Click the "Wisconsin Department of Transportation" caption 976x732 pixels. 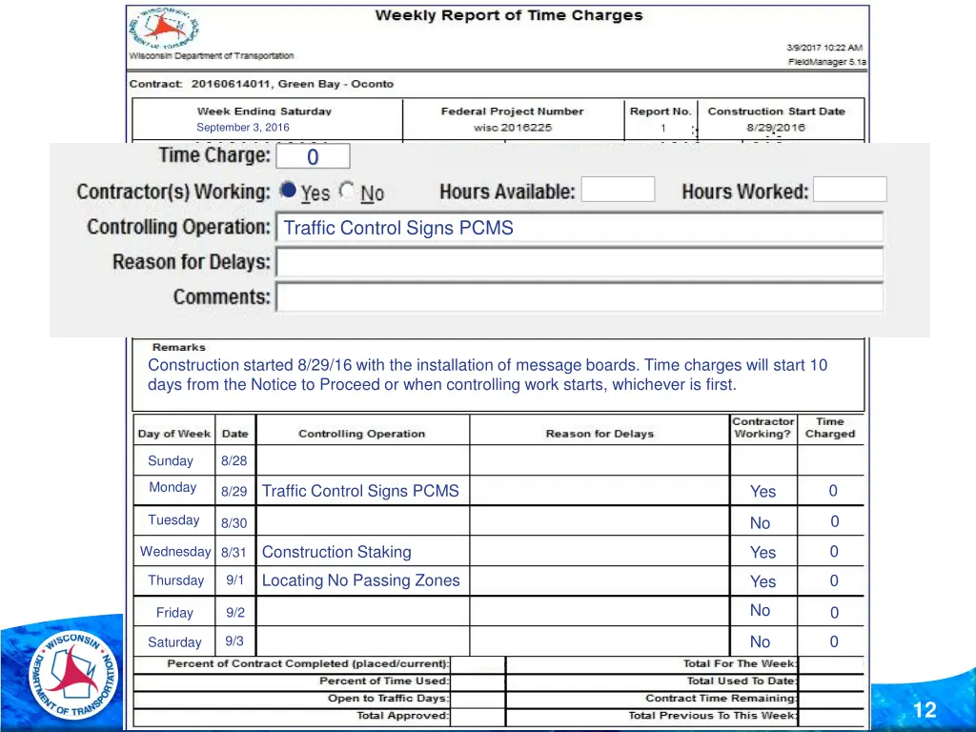[212, 56]
